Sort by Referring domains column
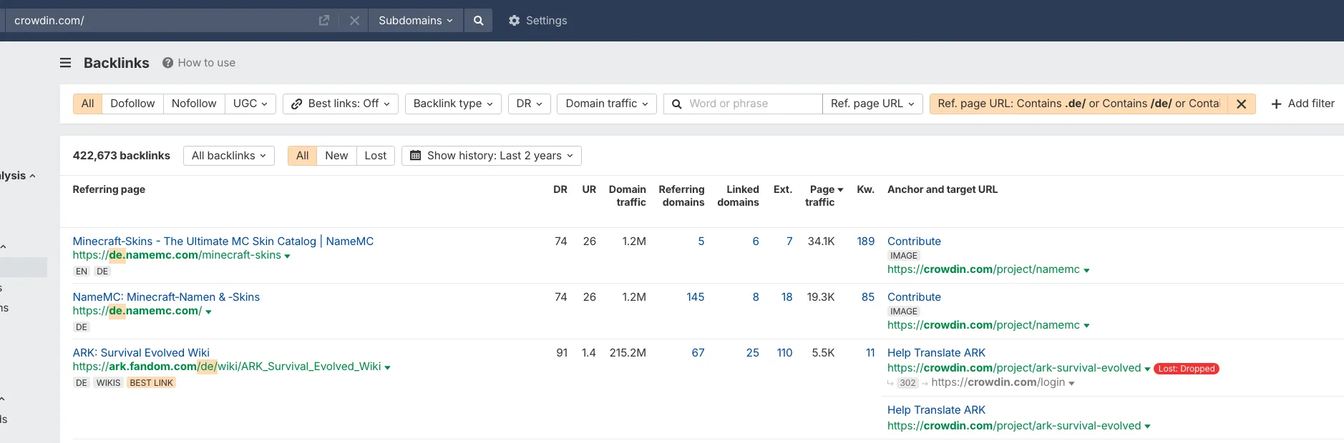This screenshot has height=443, width=1344. tap(682, 196)
